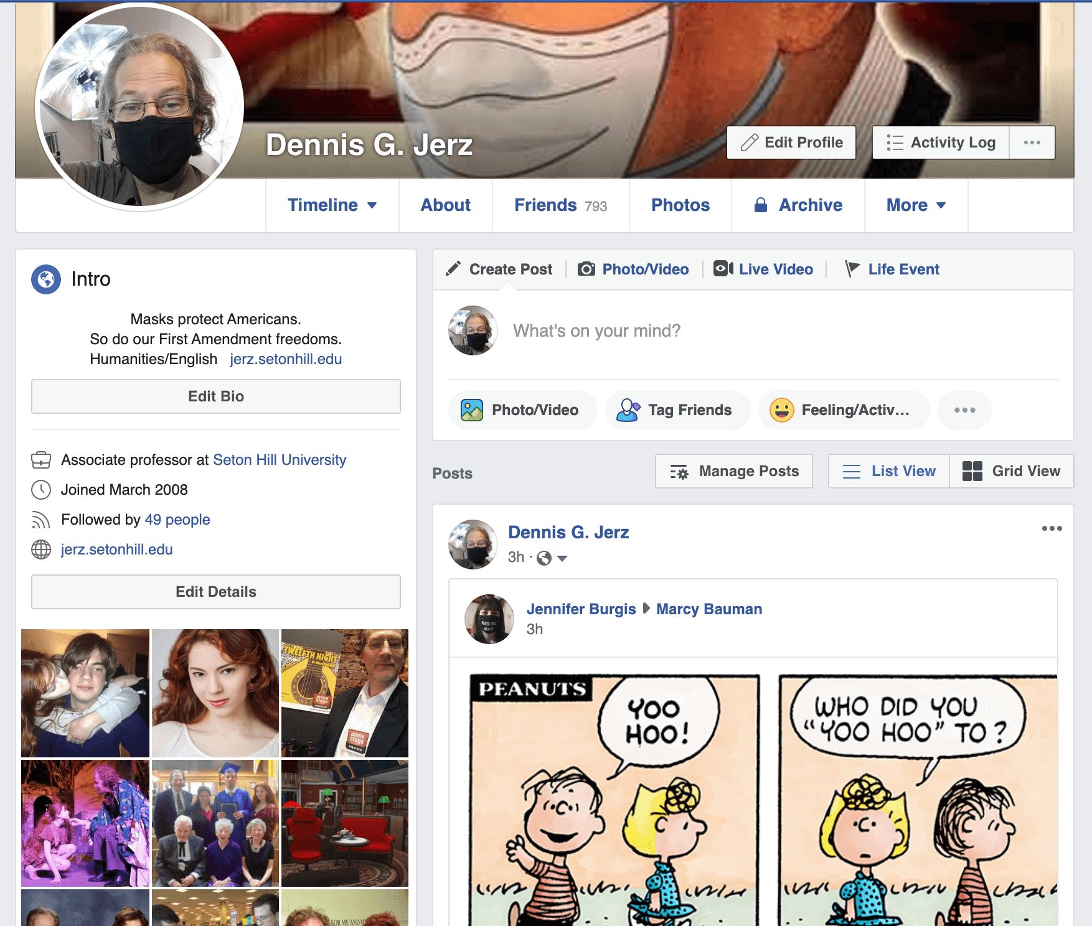Switch posts to Grid View

(1011, 471)
